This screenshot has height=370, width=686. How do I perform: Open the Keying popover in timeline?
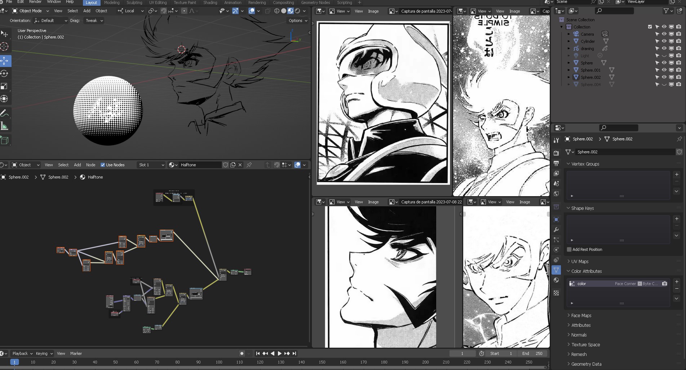coord(44,353)
